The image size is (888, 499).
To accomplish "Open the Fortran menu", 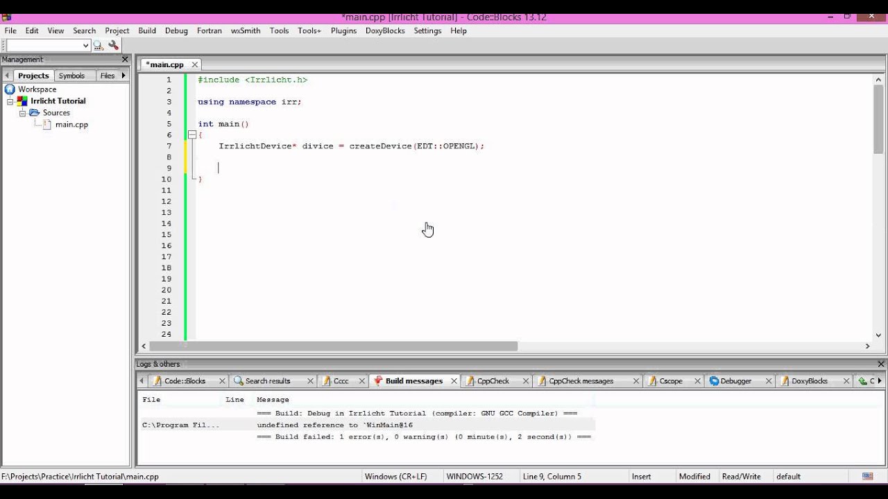I will point(210,30).
